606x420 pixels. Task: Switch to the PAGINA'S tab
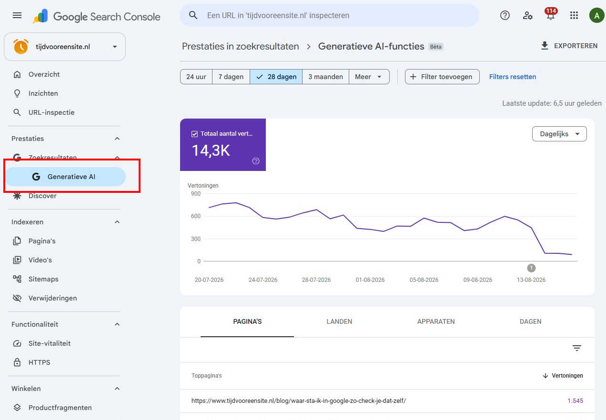[x=247, y=321]
